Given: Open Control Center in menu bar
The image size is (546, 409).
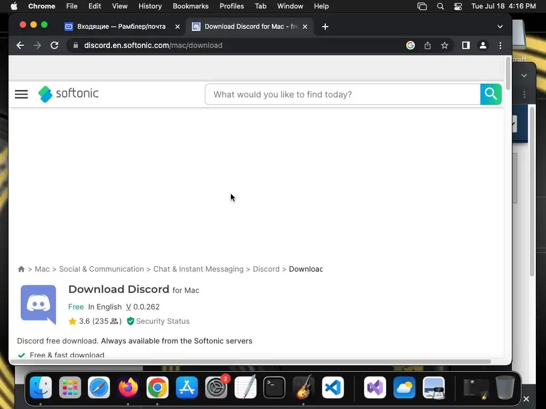Looking at the screenshot, I should pyautogui.click(x=458, y=6).
